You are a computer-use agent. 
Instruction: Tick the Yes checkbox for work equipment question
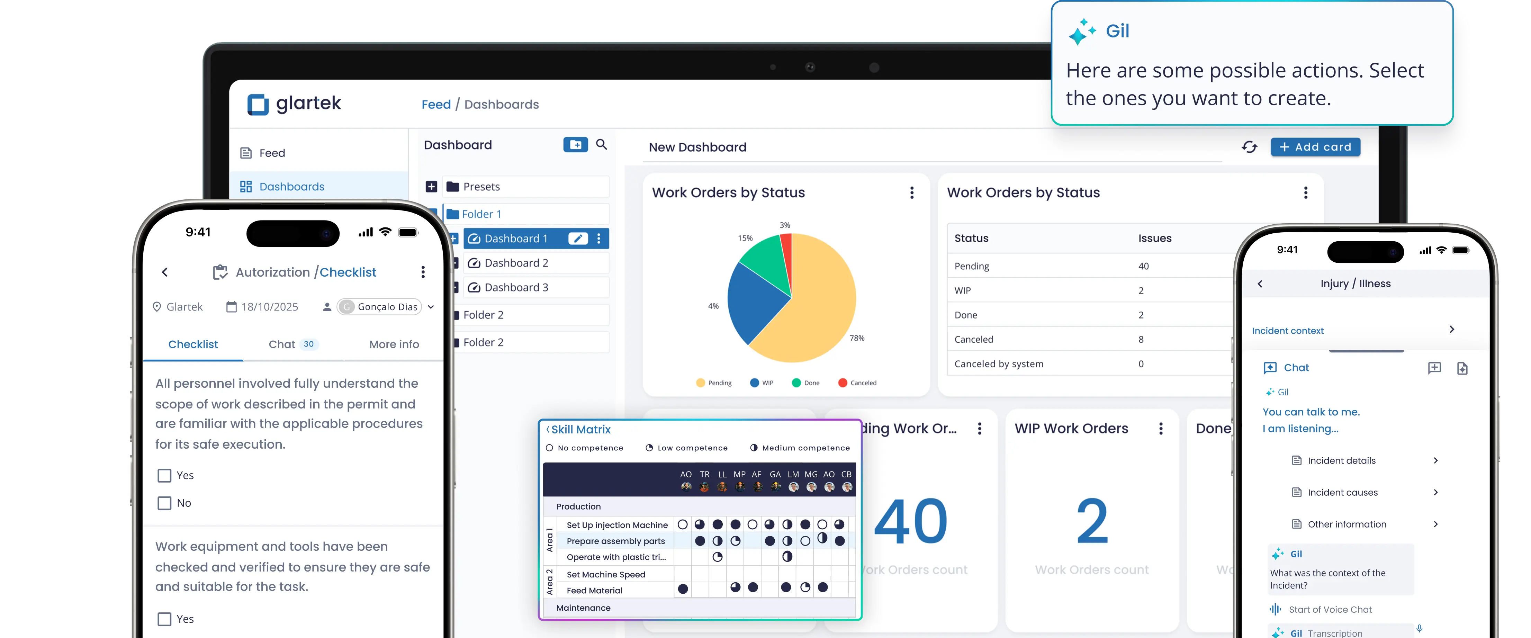(x=165, y=619)
